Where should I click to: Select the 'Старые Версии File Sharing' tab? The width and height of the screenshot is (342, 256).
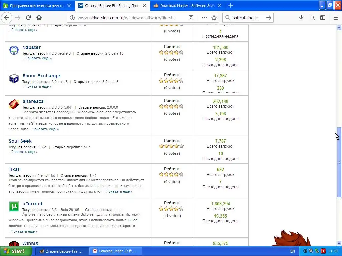[113, 6]
